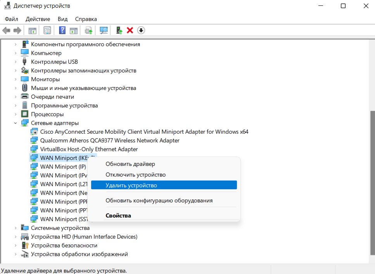The width and height of the screenshot is (375, 274).
Task: Open the Действие menu
Action: 38,19
